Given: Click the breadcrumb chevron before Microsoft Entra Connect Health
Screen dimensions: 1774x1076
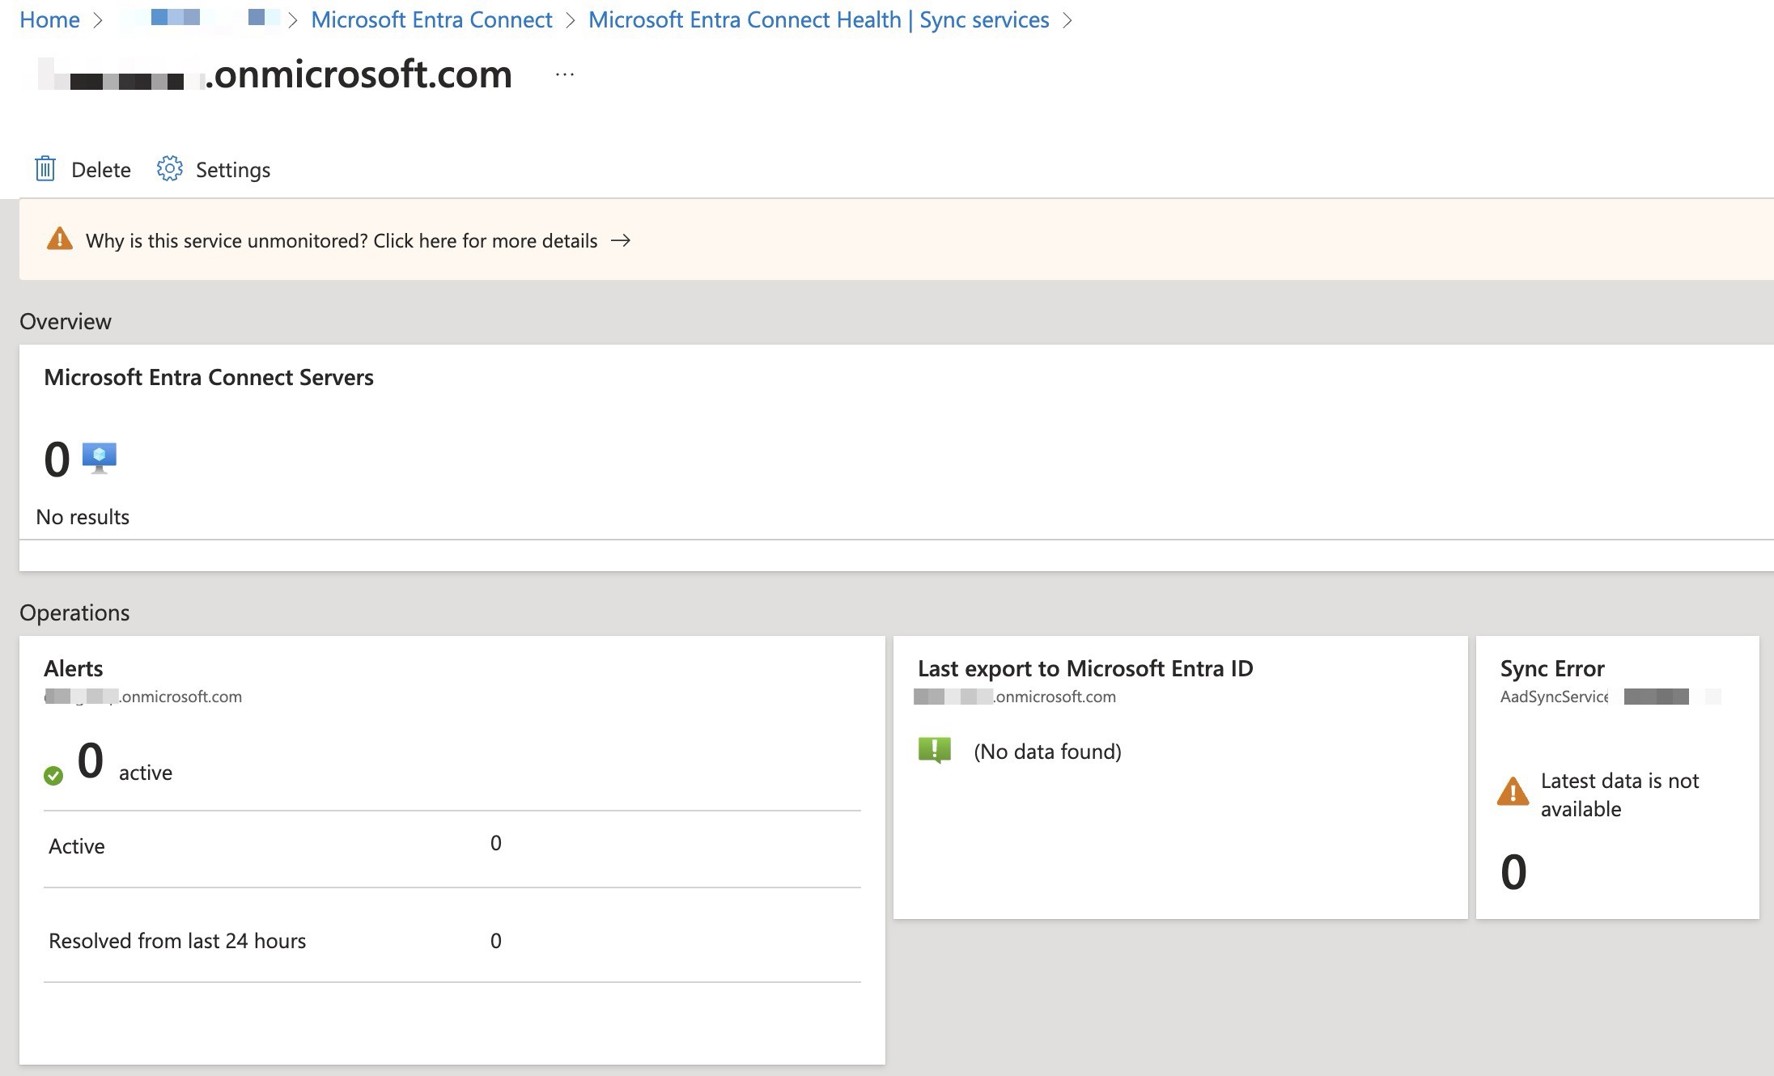Looking at the screenshot, I should (571, 20).
